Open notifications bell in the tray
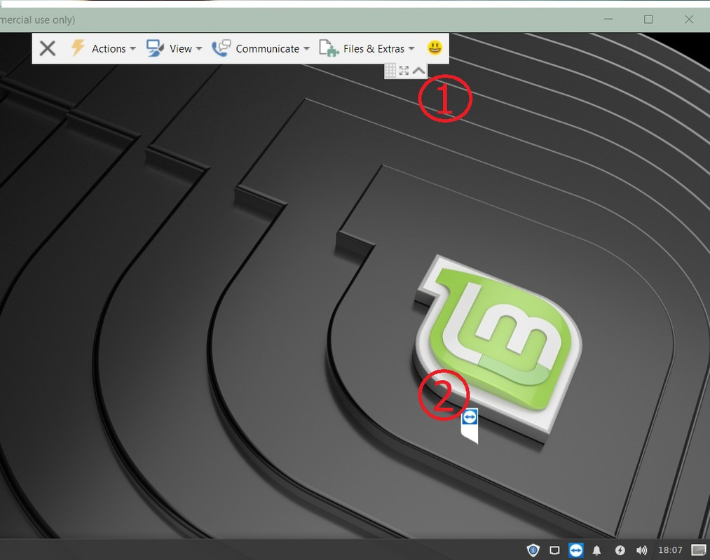Viewport: 710px width, 560px height. coord(596,550)
